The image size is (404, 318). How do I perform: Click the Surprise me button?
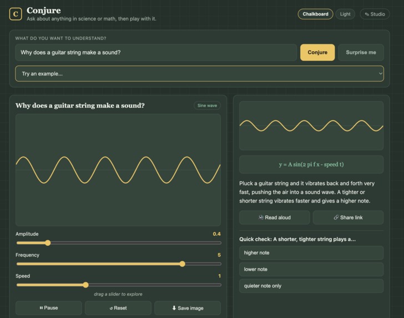361,52
